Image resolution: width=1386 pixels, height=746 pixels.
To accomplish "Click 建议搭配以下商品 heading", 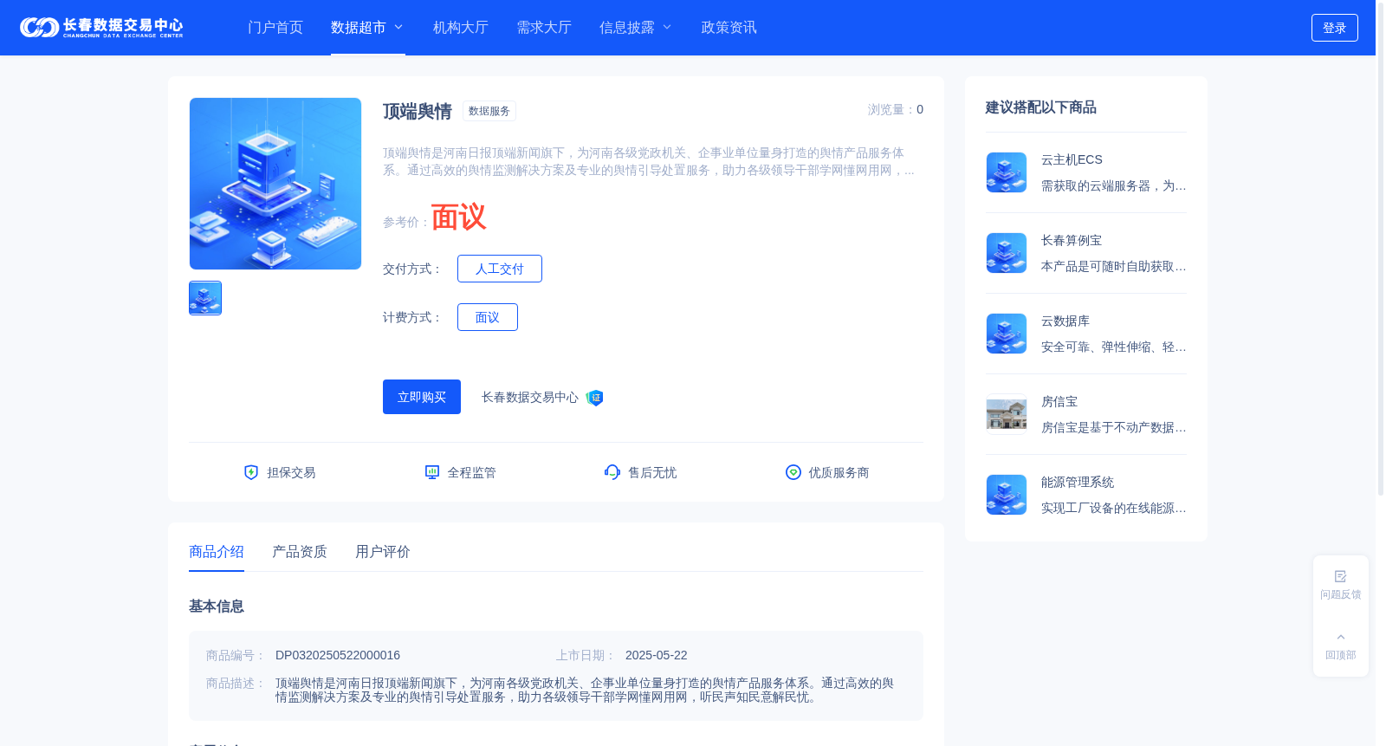I will coord(1041,107).
